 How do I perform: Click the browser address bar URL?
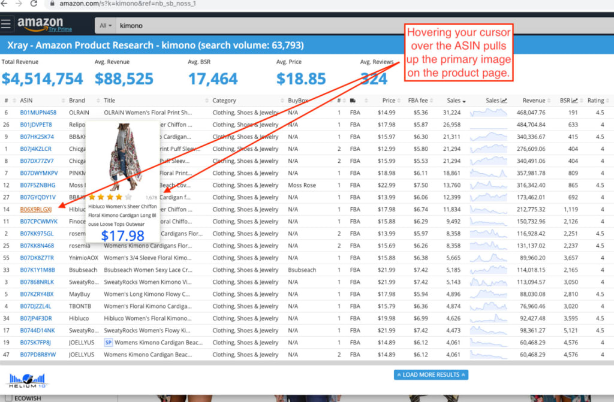coord(127,4)
